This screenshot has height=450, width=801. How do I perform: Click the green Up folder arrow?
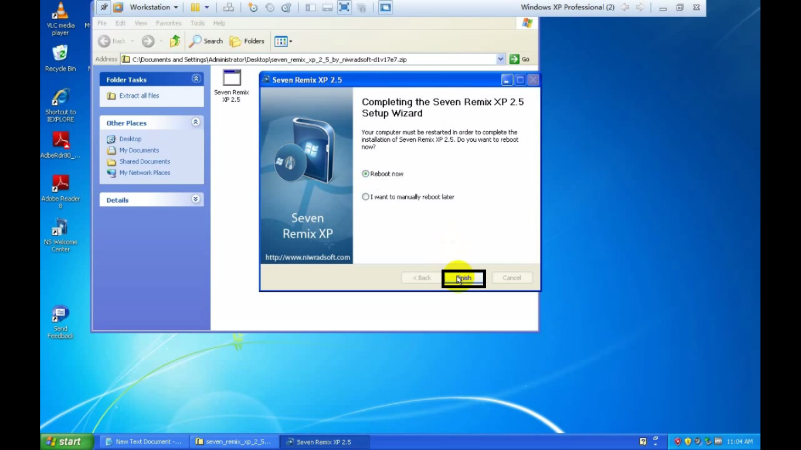tap(174, 41)
